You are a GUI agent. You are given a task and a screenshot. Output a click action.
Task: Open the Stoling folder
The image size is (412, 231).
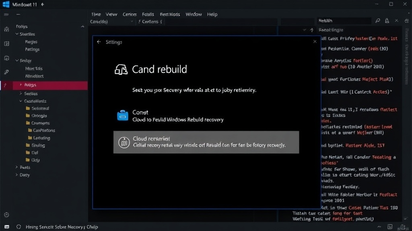[38, 145]
